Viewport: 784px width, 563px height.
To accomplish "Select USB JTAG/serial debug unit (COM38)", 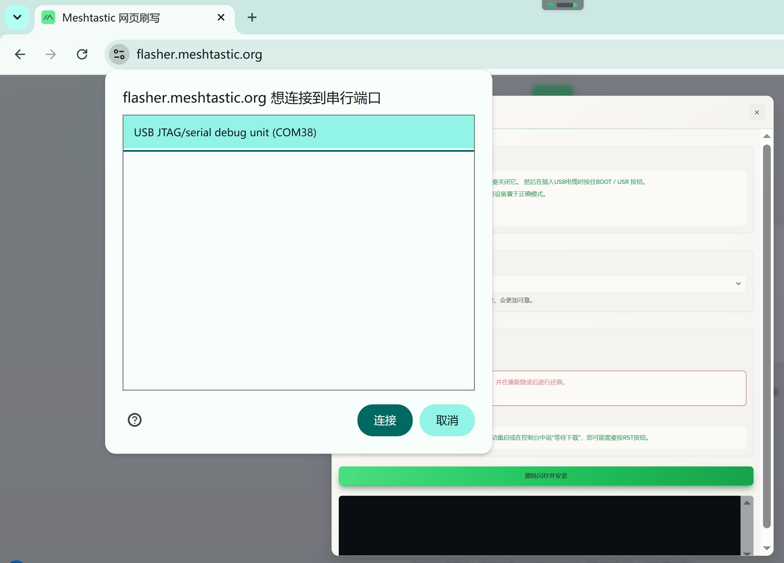I will tap(299, 132).
